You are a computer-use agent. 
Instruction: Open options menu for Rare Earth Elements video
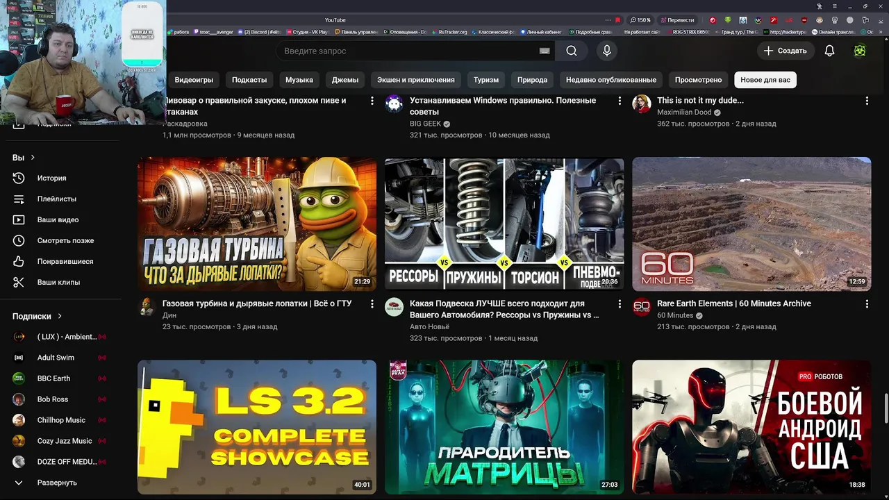(867, 304)
